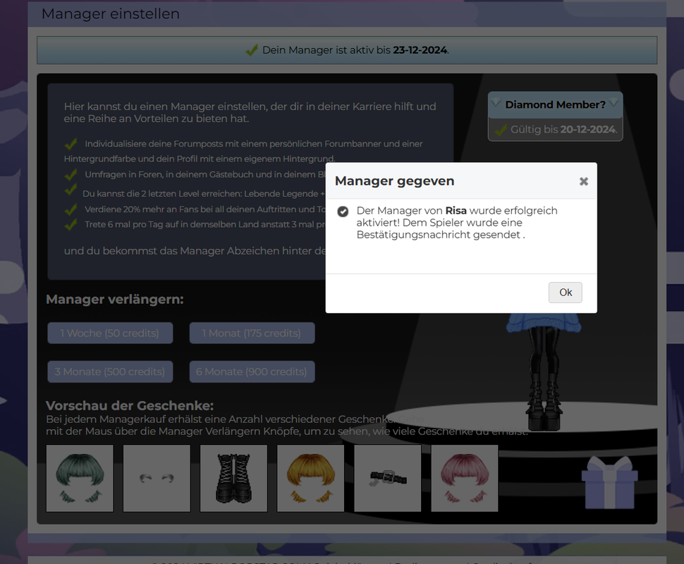
Task: Open the Diamond Member? badge
Action: (x=556, y=105)
